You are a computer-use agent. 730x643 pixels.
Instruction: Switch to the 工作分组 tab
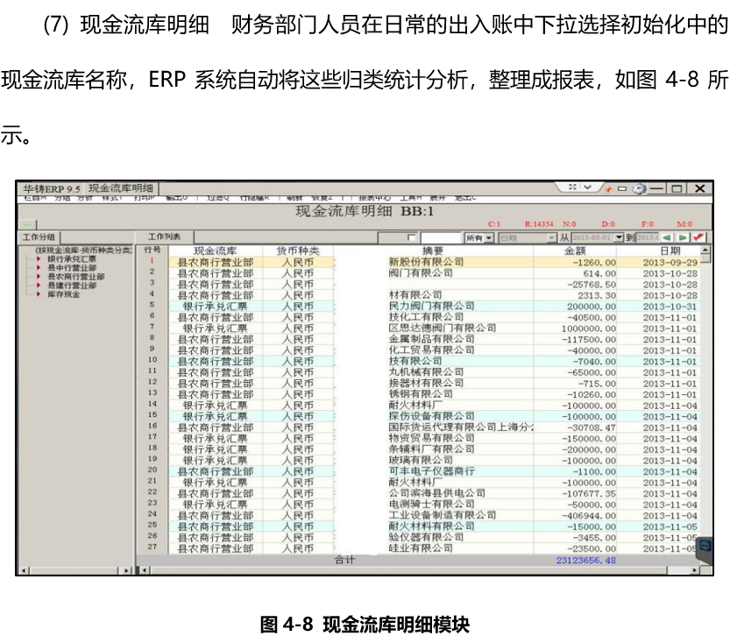pyautogui.click(x=38, y=237)
